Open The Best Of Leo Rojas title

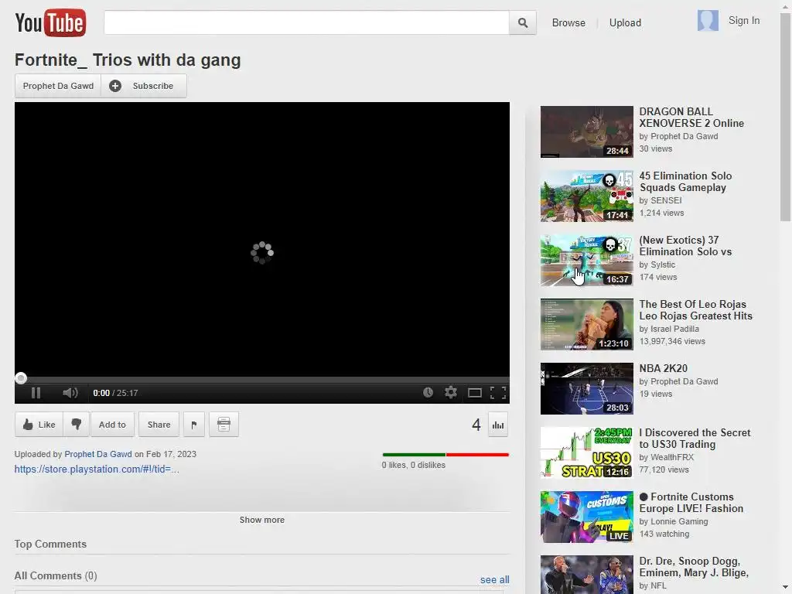(x=695, y=309)
